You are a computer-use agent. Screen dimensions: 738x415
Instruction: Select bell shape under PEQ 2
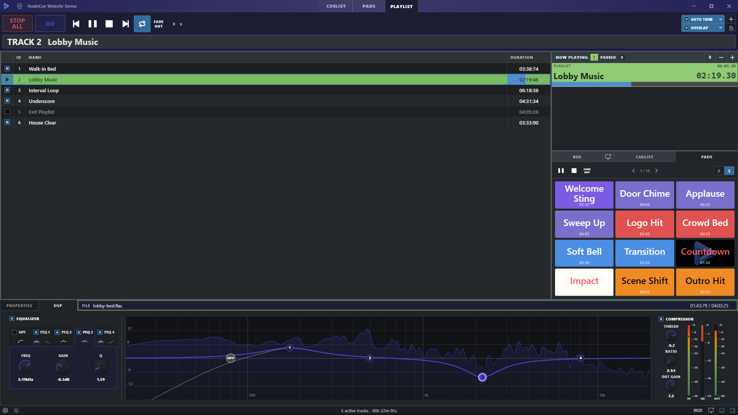63,342
